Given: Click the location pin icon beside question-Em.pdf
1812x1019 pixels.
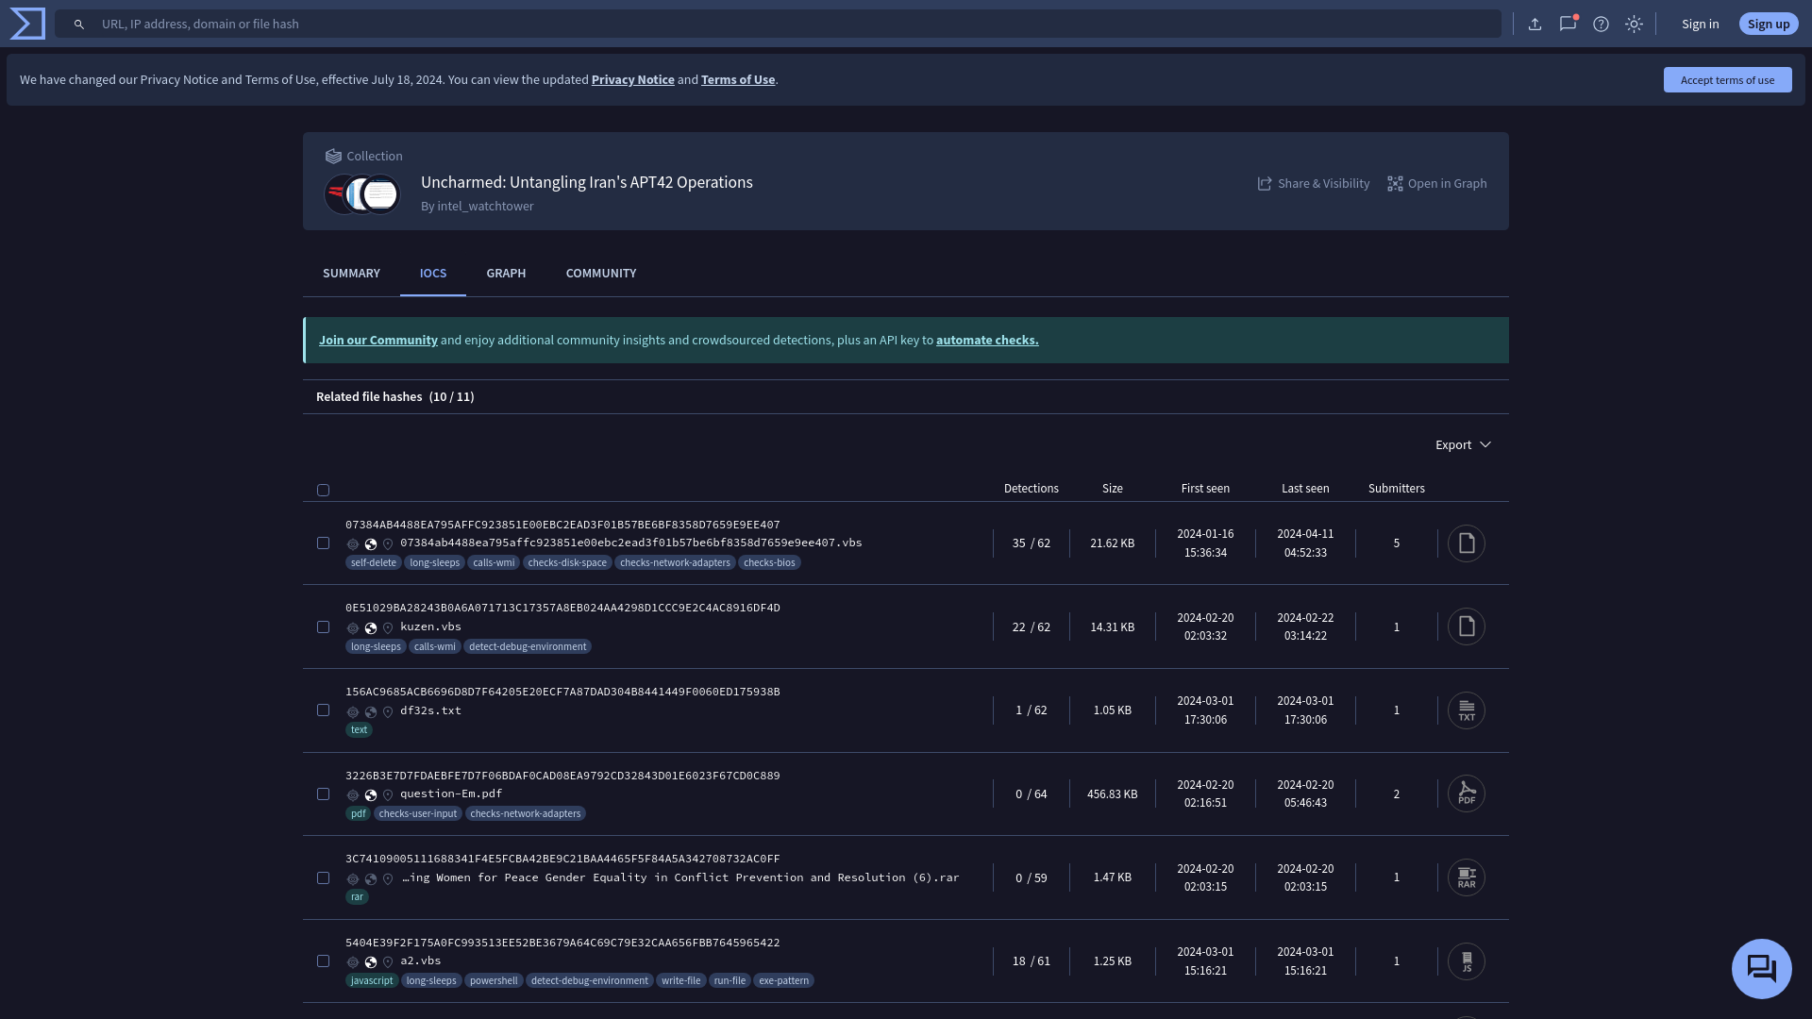Looking at the screenshot, I should [x=388, y=795].
